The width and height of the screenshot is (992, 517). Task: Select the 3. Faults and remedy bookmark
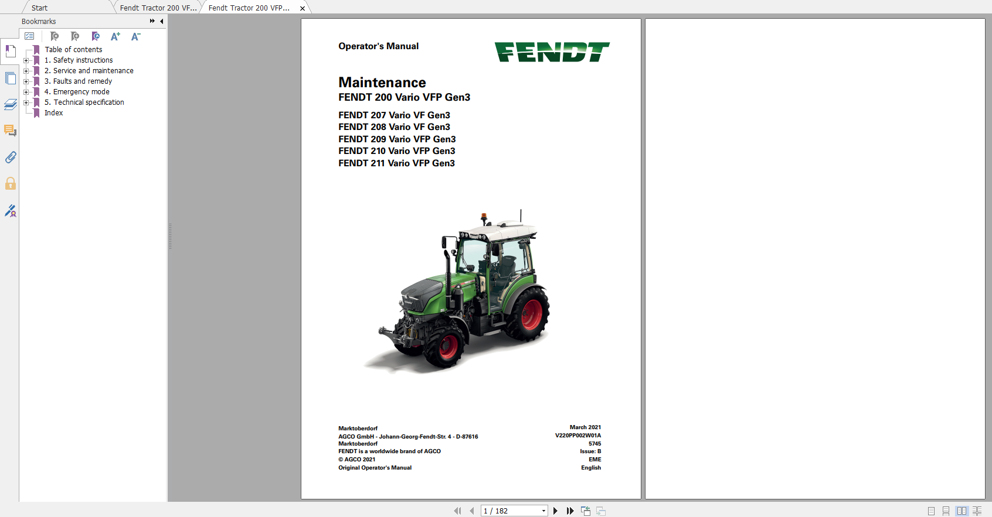point(78,81)
